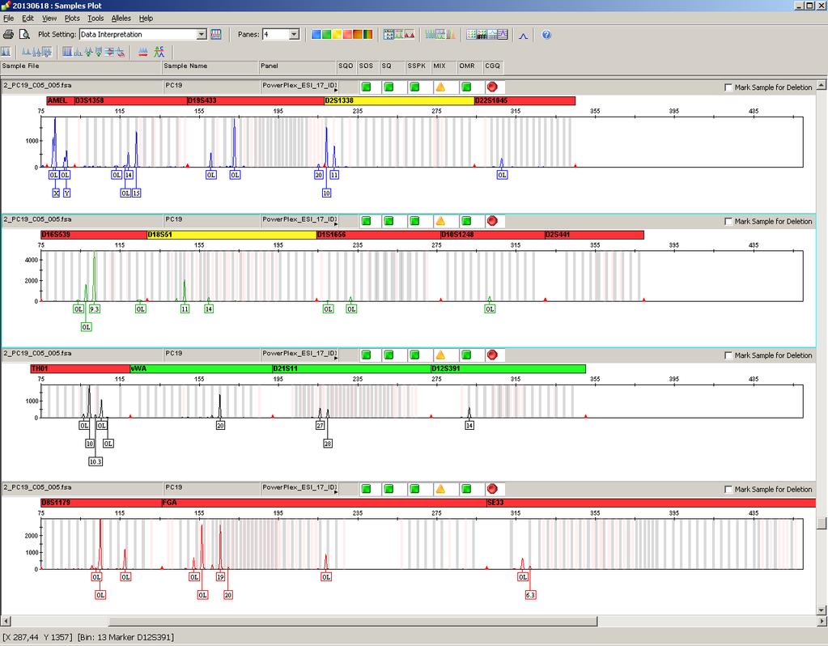Click the peaks with red underline icon

(142, 52)
